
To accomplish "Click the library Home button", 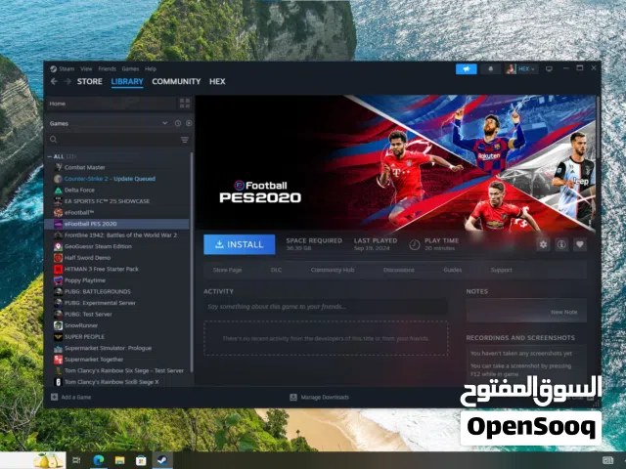I will (x=111, y=104).
